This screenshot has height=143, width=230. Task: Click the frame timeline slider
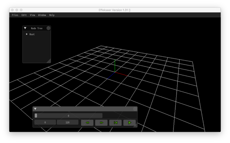pyautogui.click(x=68, y=115)
